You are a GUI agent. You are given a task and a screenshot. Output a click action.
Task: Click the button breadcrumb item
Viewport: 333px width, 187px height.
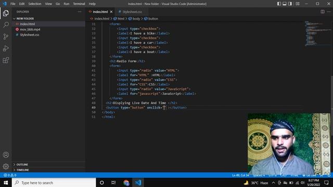[151, 19]
